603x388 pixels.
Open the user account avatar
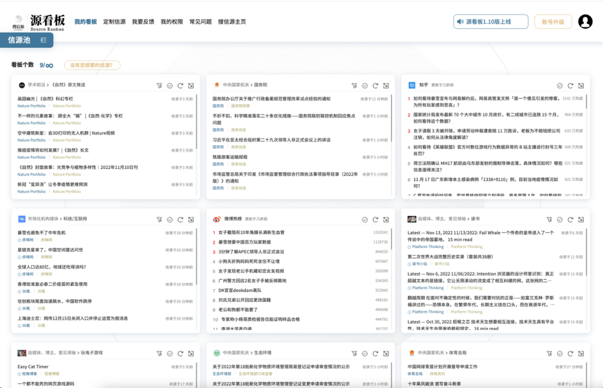coord(585,22)
